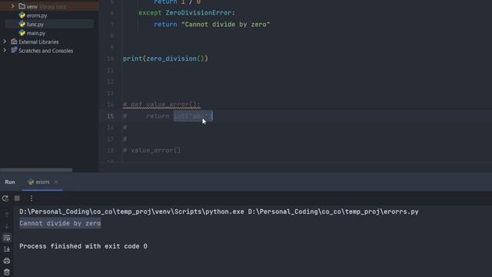Click the Scratches and Consoles icon
This screenshot has width=492, height=277.
pyautogui.click(x=14, y=50)
